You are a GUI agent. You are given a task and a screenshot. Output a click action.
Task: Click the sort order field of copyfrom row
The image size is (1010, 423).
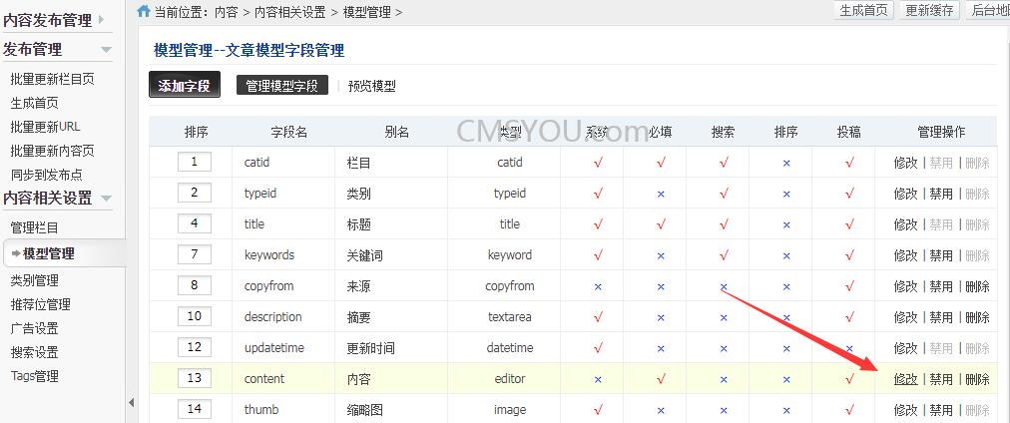point(195,285)
